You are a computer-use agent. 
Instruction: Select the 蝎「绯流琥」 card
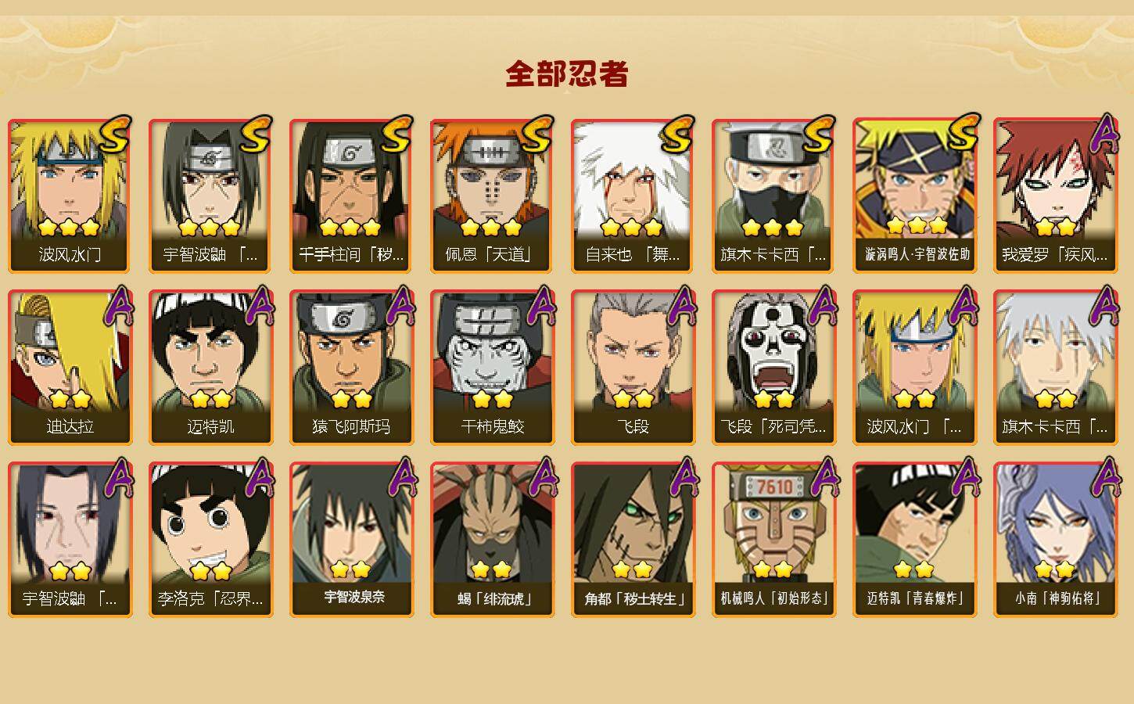pyautogui.click(x=492, y=540)
